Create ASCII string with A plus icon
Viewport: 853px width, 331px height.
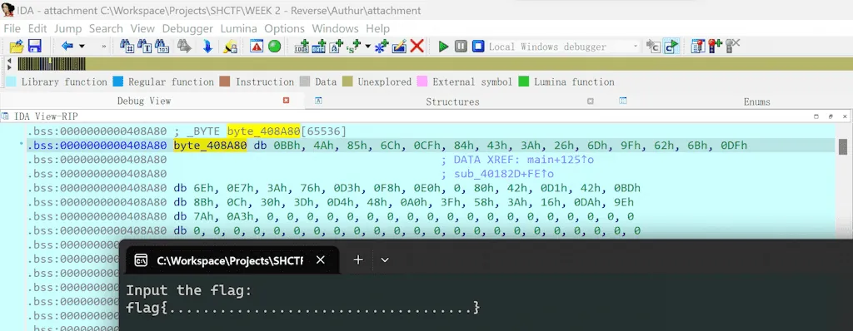337,47
